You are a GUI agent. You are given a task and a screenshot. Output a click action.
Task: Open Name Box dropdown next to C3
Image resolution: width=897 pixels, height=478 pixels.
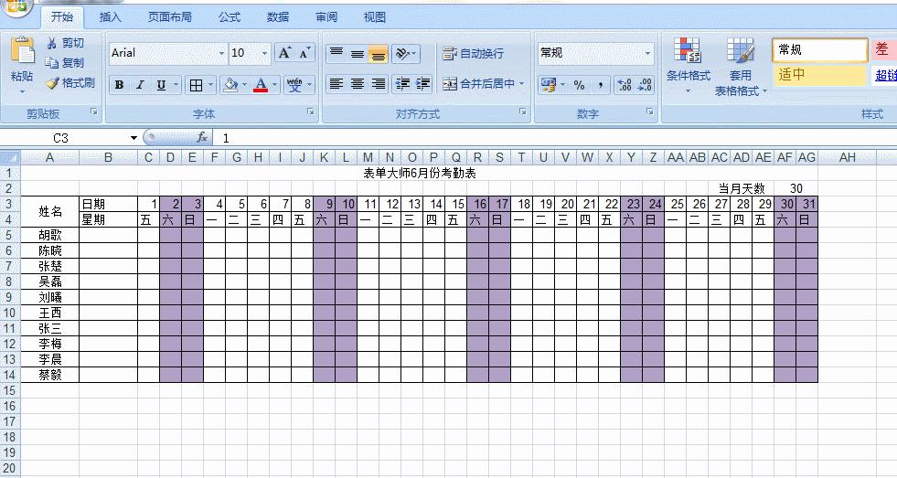tap(133, 138)
